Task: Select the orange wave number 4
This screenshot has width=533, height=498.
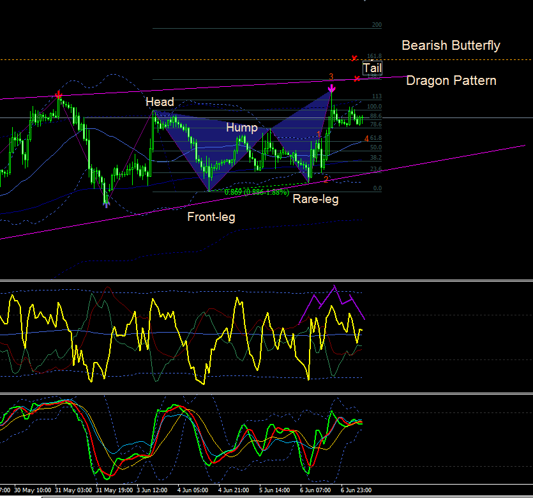Action: click(x=366, y=139)
